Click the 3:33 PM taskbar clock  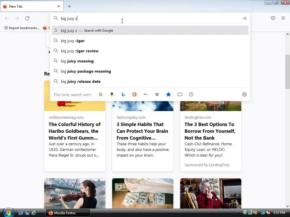click(279, 213)
